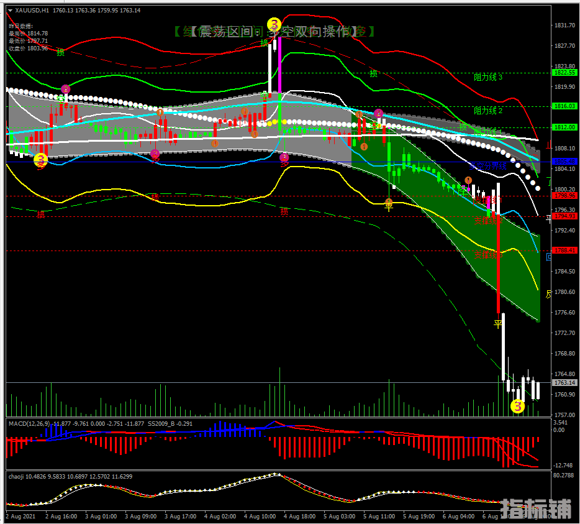Open the chart menu arrow beside XAUUSD,H1
The width and height of the screenshot is (580, 524).
pos(11,11)
